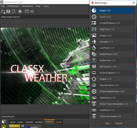Click the ClassX Weather output preview
The image size is (137, 128).
tap(45, 66)
